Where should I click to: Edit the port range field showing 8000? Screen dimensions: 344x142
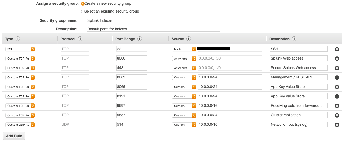click(132, 58)
